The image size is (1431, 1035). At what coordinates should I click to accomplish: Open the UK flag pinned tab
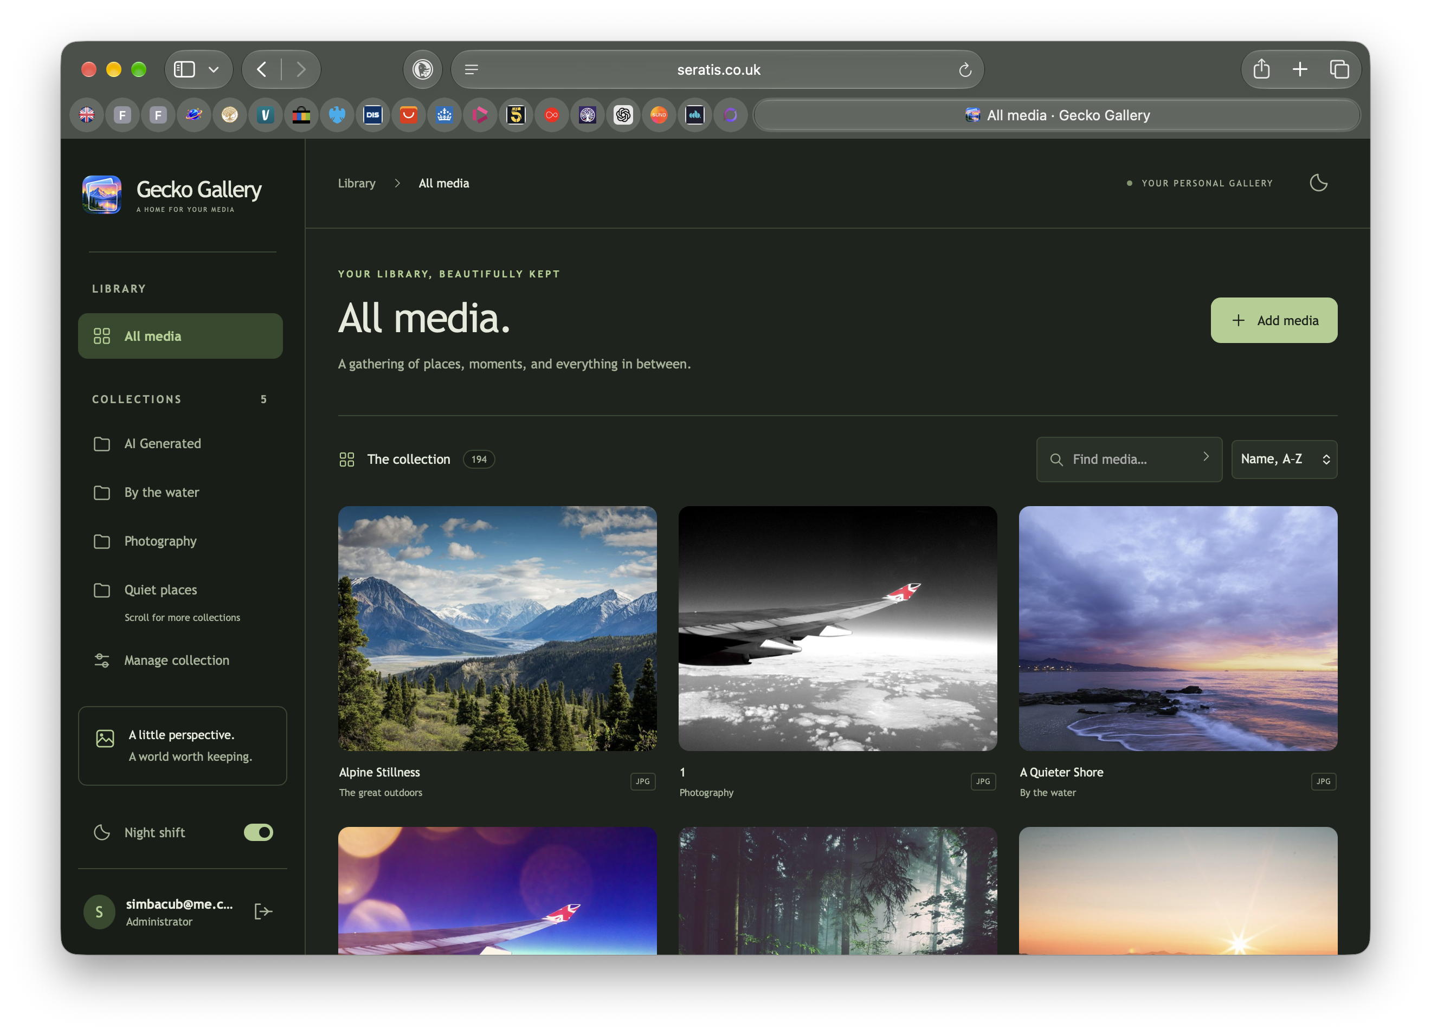pos(87,115)
